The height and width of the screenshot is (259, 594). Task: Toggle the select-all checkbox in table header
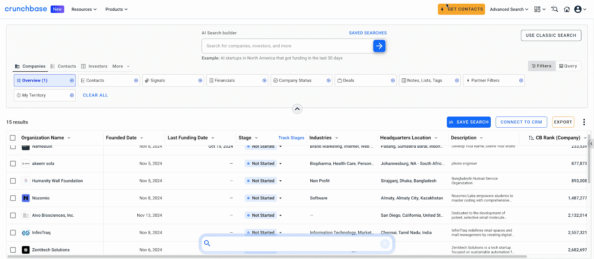(13, 138)
